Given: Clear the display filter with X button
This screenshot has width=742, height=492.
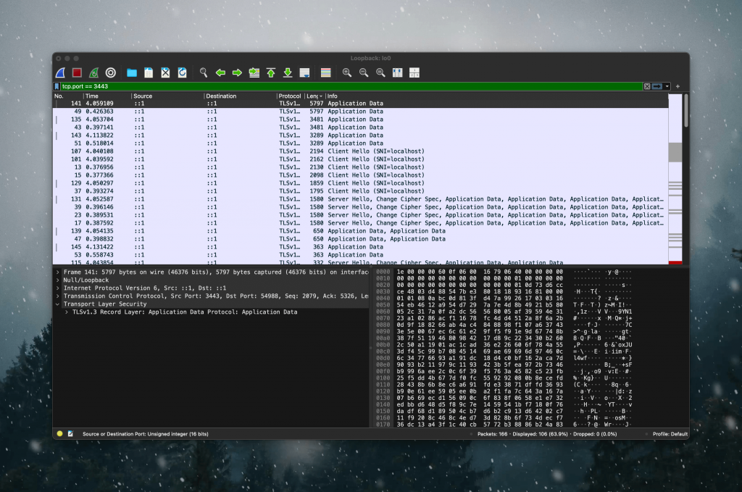Looking at the screenshot, I should click(647, 86).
